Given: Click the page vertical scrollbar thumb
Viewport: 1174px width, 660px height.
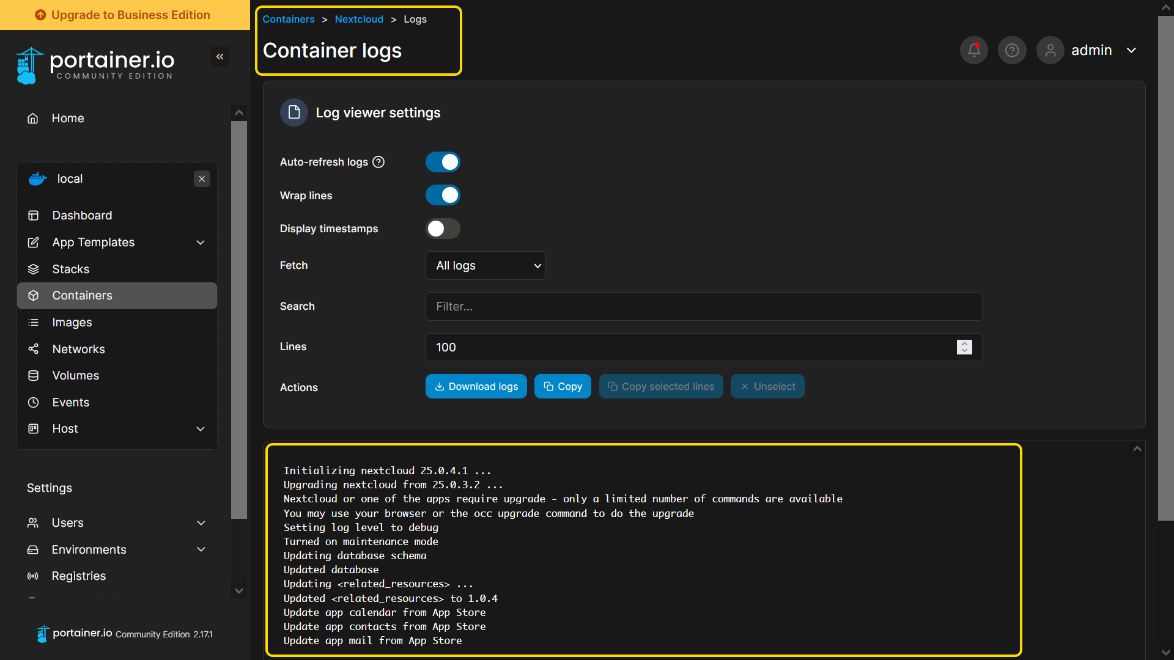Looking at the screenshot, I should (1166, 268).
